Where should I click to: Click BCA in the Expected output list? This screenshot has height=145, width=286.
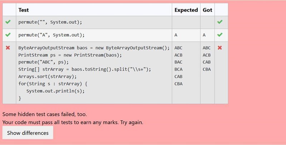[178, 69]
